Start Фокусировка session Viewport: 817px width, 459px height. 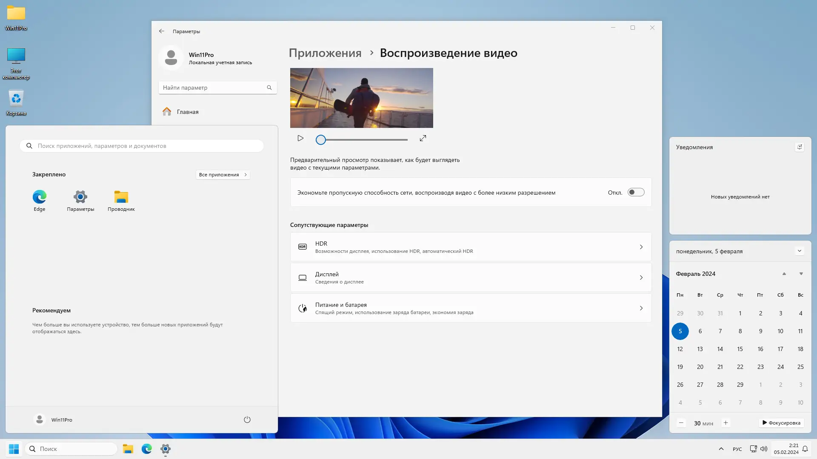point(781,423)
